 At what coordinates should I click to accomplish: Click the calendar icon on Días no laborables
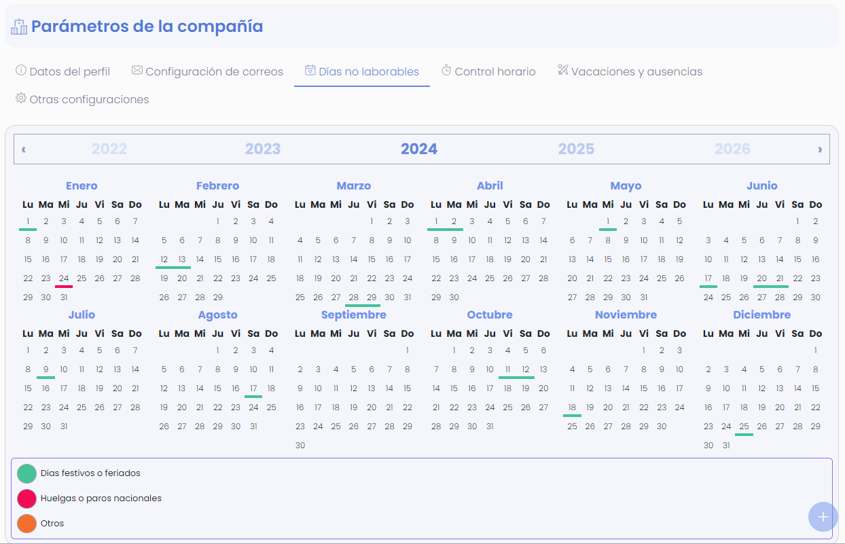pyautogui.click(x=310, y=71)
